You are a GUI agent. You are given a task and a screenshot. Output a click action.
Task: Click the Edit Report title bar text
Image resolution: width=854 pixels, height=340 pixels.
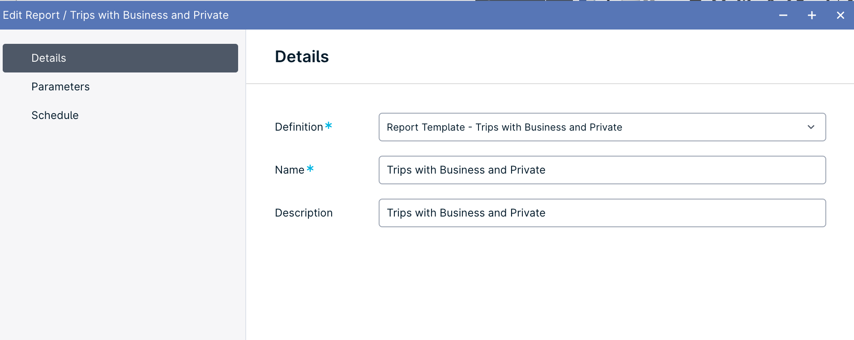[115, 15]
